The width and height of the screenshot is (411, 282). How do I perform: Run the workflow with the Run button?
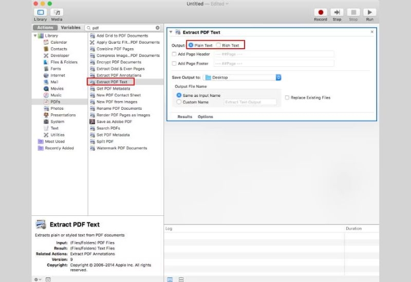[x=370, y=12]
